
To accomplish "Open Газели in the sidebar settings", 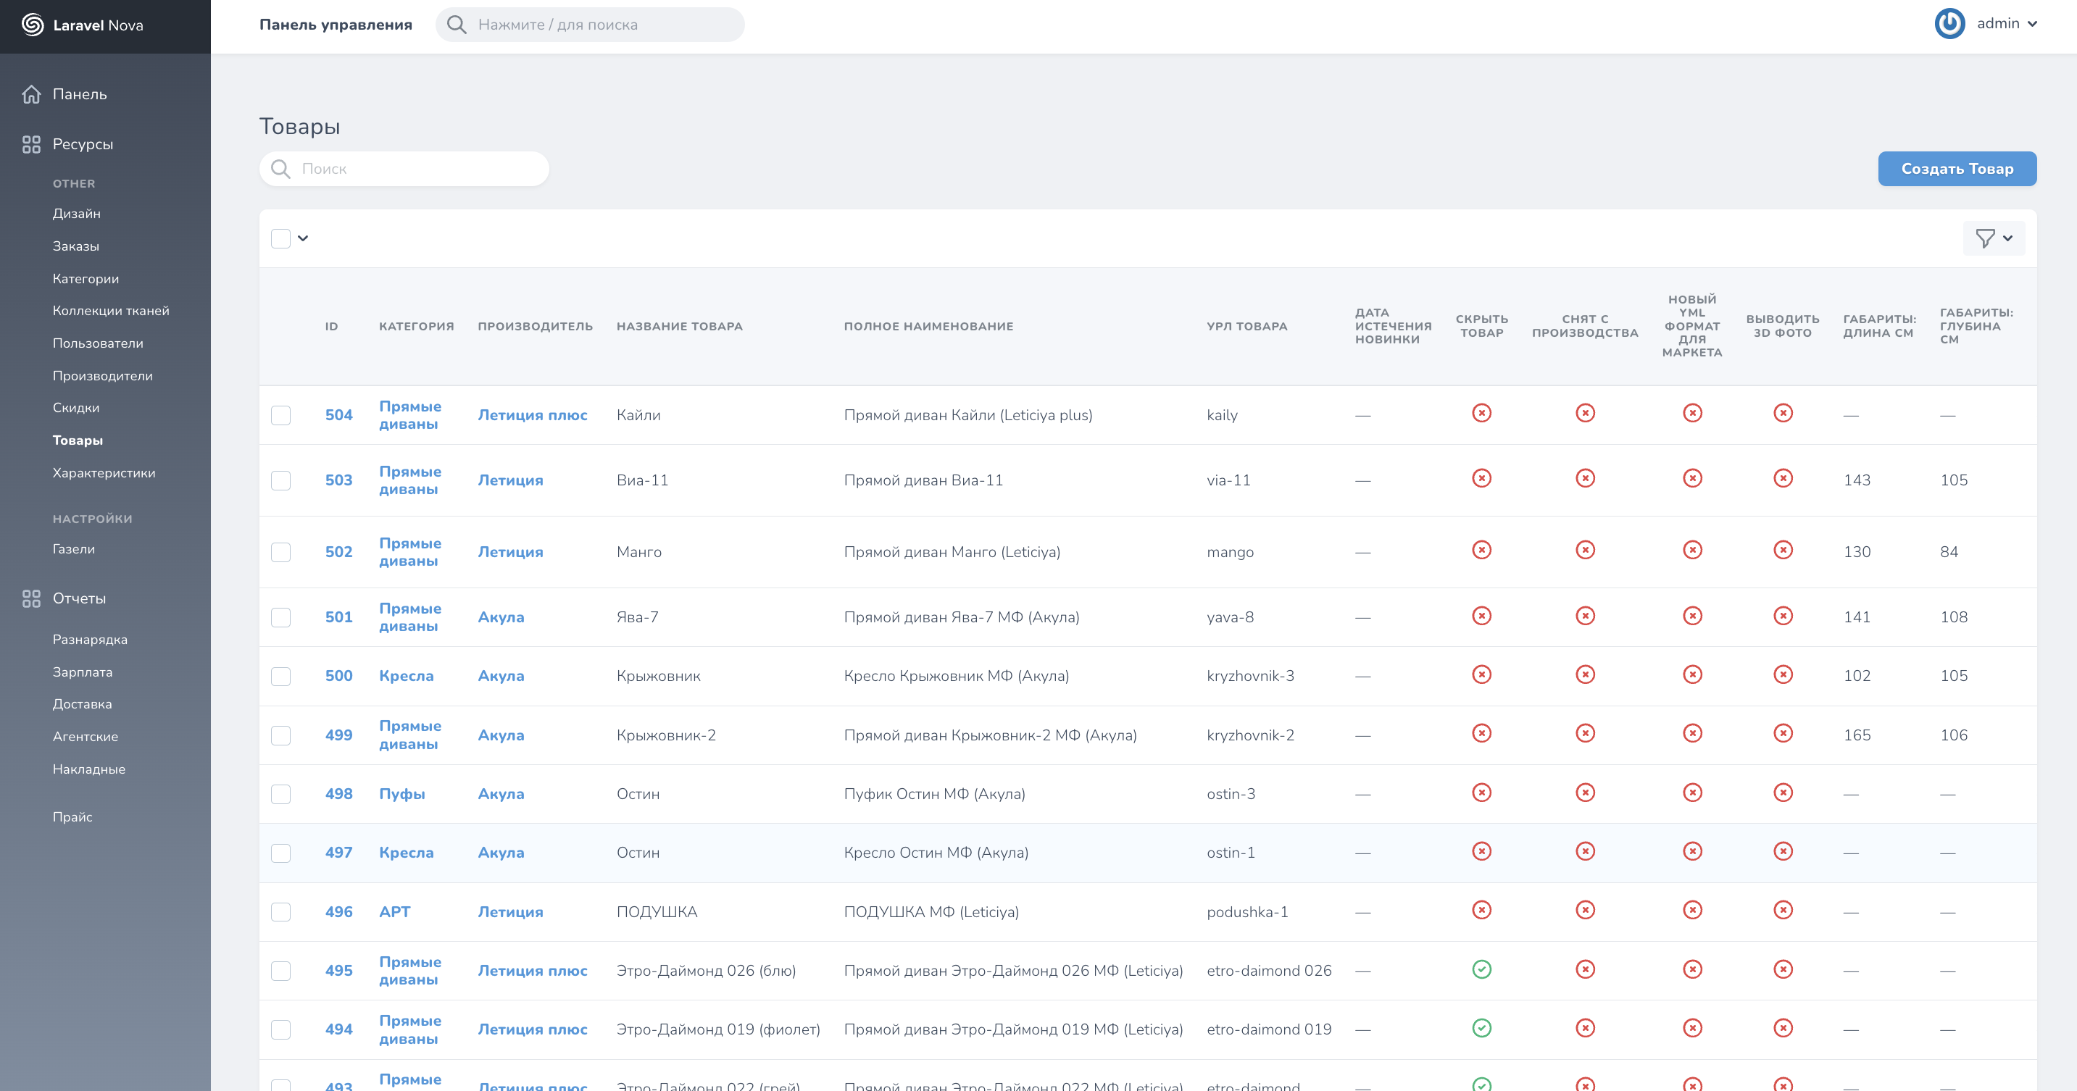I will click(x=73, y=550).
